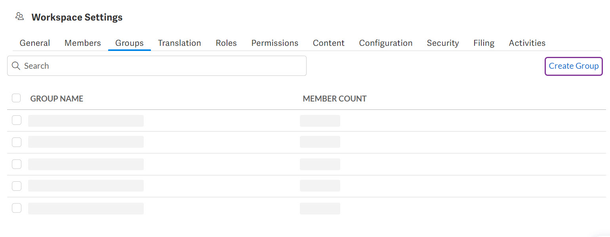Viewport: 610px width, 237px height.
Task: Go to the Roles tab
Action: click(x=226, y=43)
